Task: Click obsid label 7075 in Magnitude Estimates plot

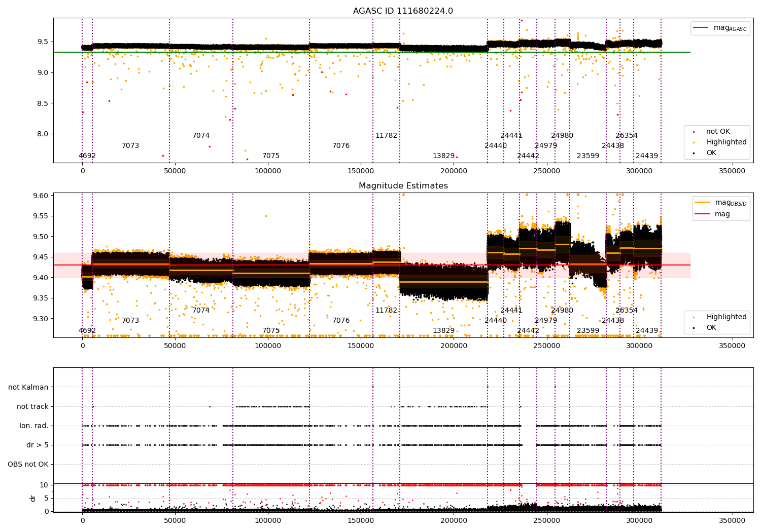Action: coord(271,331)
